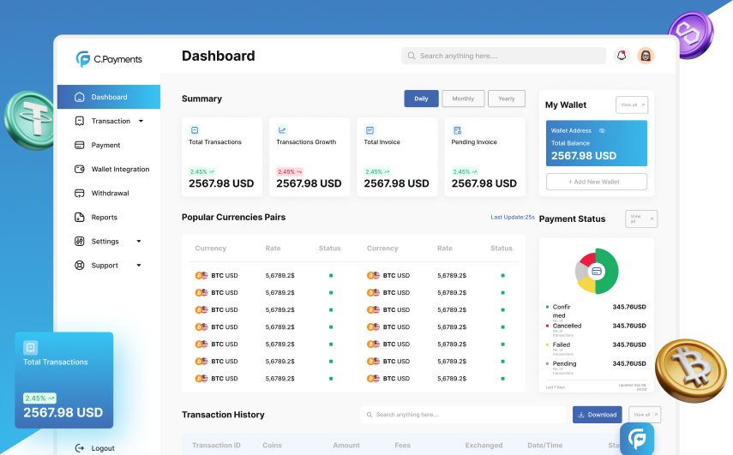Expand the Transaction menu arrow
The height and width of the screenshot is (455, 733).
click(141, 121)
